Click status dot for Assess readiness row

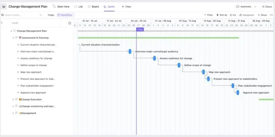[18, 58]
